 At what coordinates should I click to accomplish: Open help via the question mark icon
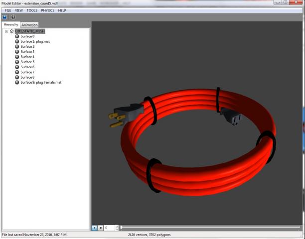[13, 17]
